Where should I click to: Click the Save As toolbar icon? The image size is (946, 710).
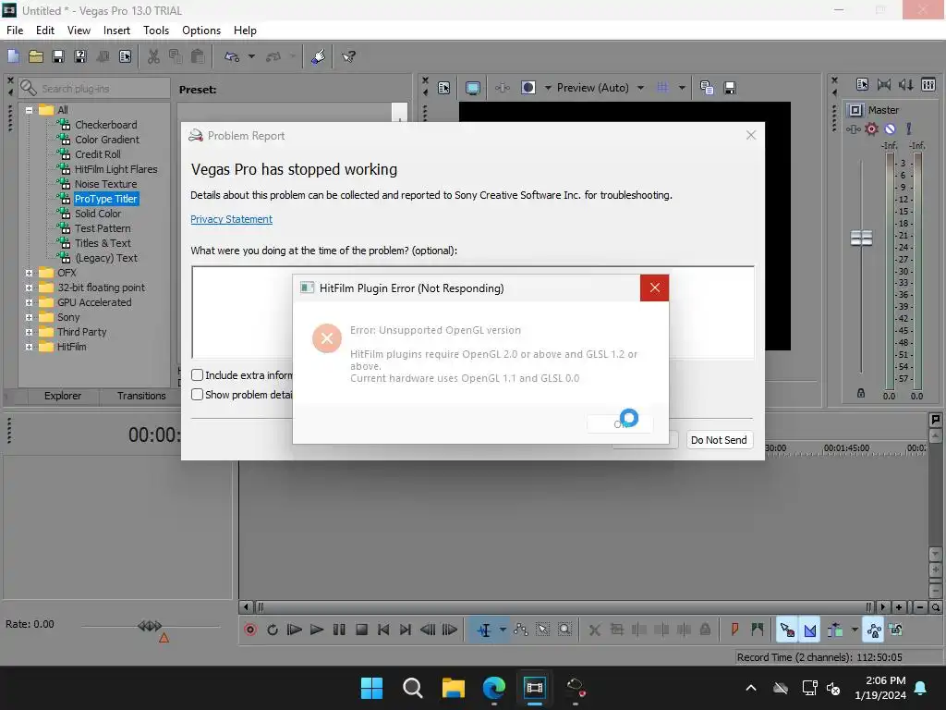pyautogui.click(x=80, y=56)
